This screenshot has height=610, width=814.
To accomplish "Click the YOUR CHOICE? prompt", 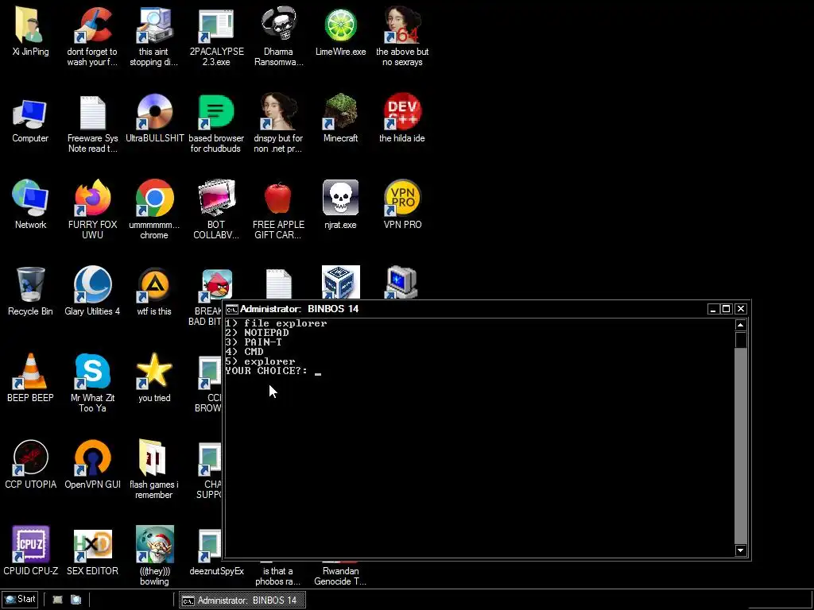I will click(266, 371).
